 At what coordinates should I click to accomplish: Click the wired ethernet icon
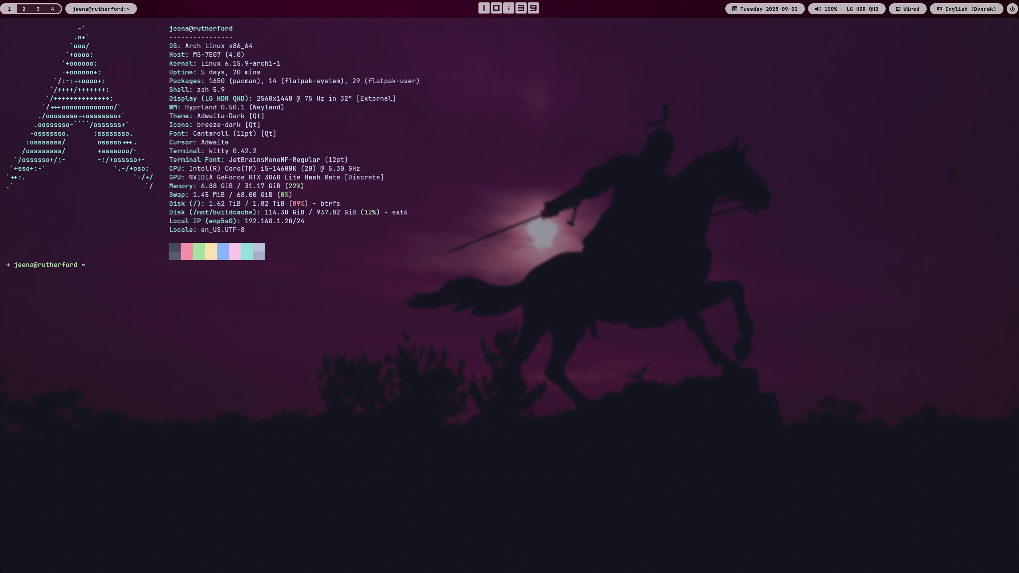[898, 9]
